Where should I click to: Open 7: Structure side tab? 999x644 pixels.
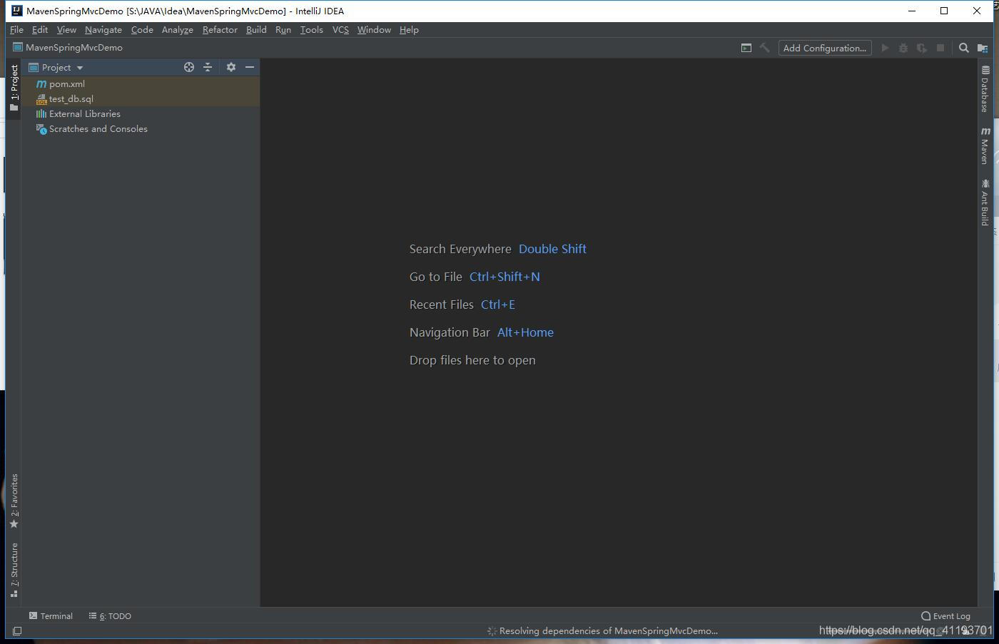pos(14,570)
